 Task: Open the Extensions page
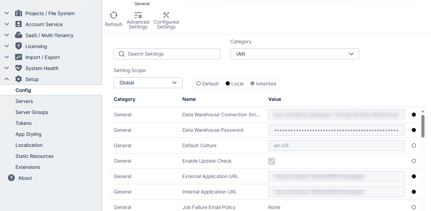pyautogui.click(x=27, y=167)
